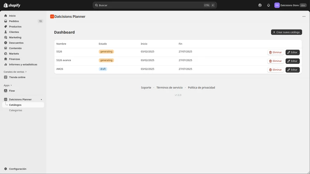Click the Pedidos orders icon
The height and width of the screenshot is (174, 310).
(5, 21)
